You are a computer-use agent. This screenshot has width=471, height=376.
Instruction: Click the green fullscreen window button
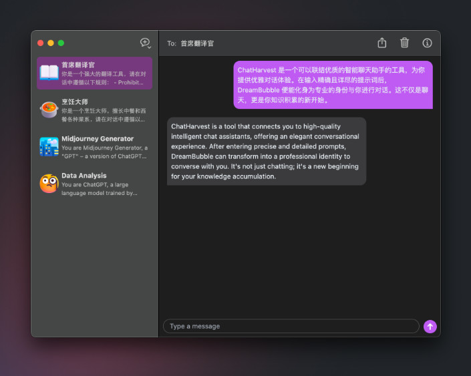[61, 43]
